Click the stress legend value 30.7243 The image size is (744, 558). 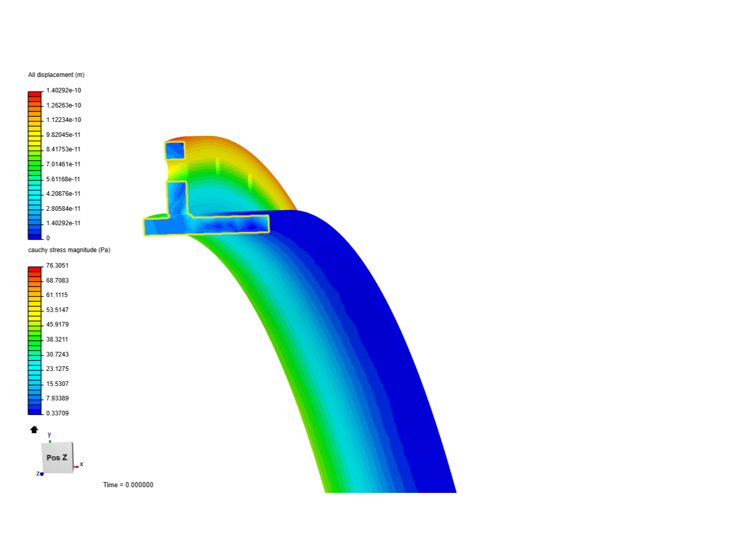(57, 354)
